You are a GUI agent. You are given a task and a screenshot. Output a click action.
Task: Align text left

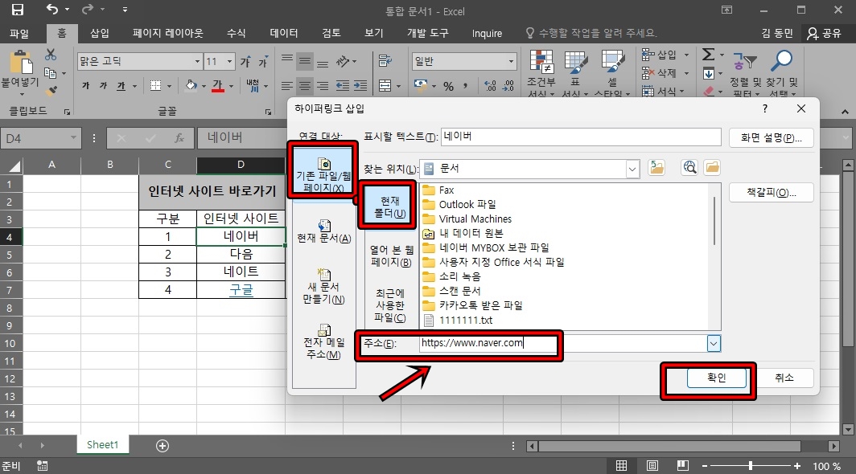coord(287,86)
